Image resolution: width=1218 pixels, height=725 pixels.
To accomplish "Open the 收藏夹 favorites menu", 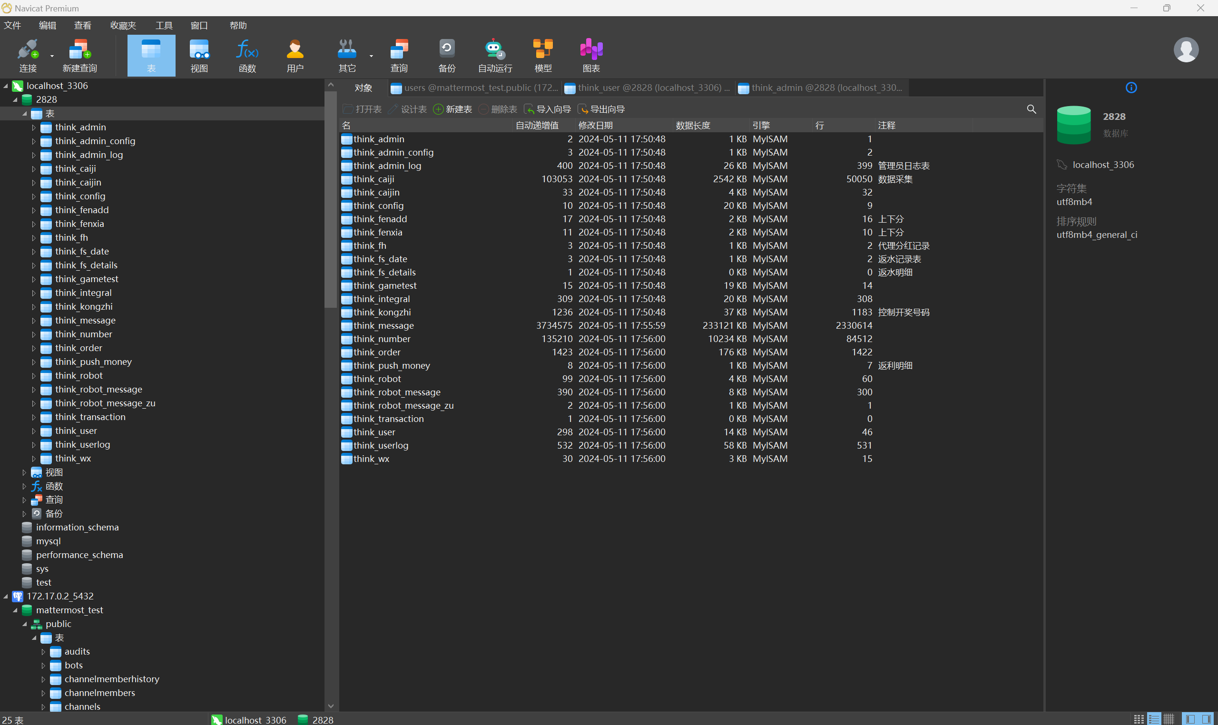I will pos(123,25).
